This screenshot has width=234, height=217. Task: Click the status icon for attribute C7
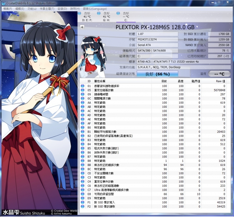82,190
